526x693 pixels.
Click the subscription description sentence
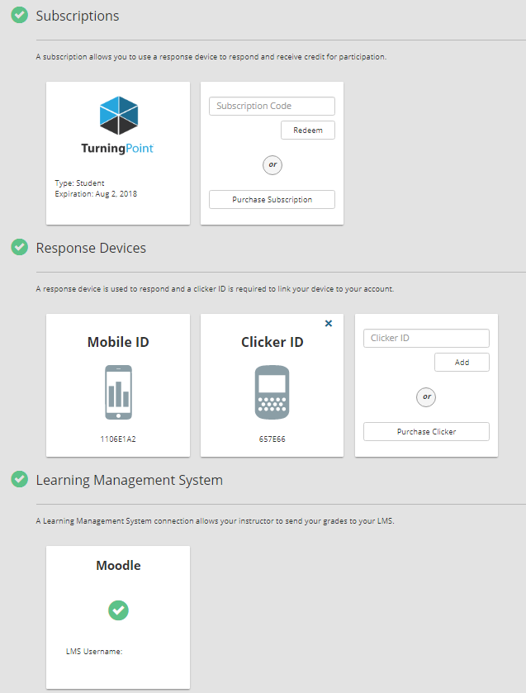coord(211,56)
